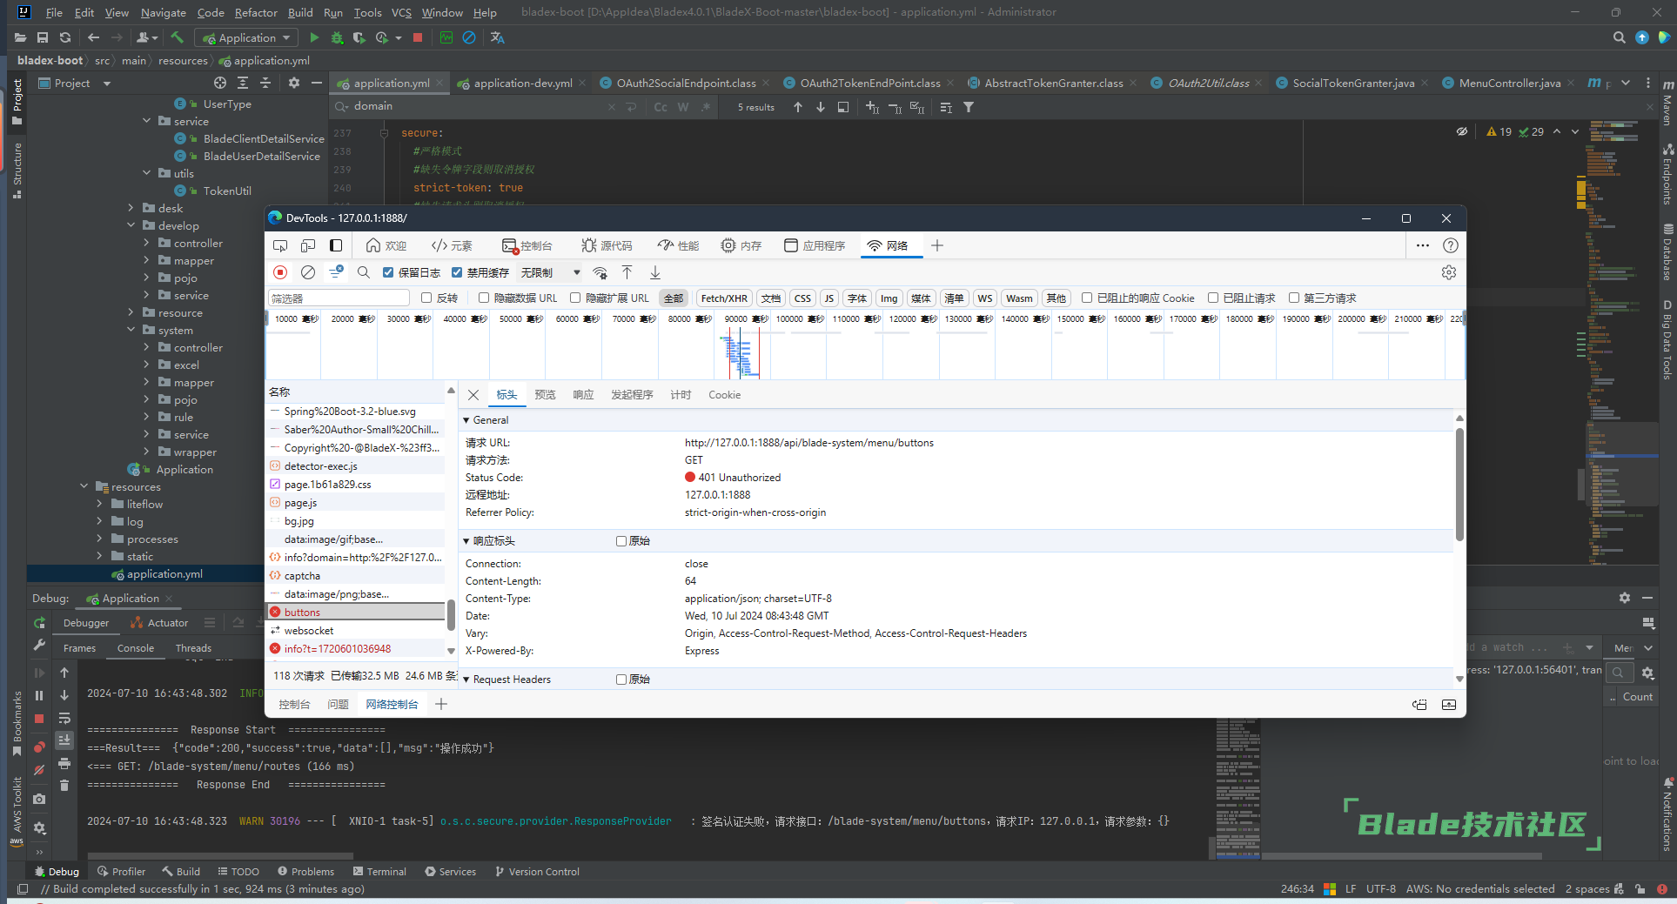
Task: Filter requests by Img type
Action: [889, 298]
